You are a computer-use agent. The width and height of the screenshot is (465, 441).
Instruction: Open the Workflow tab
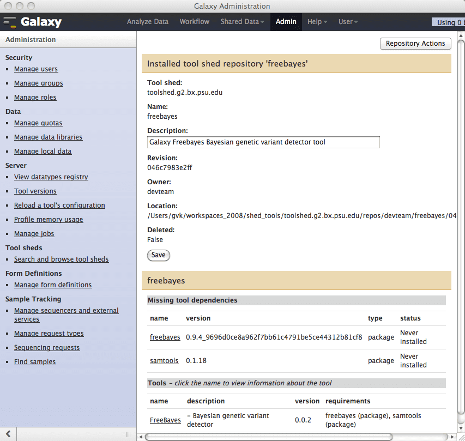pos(194,22)
